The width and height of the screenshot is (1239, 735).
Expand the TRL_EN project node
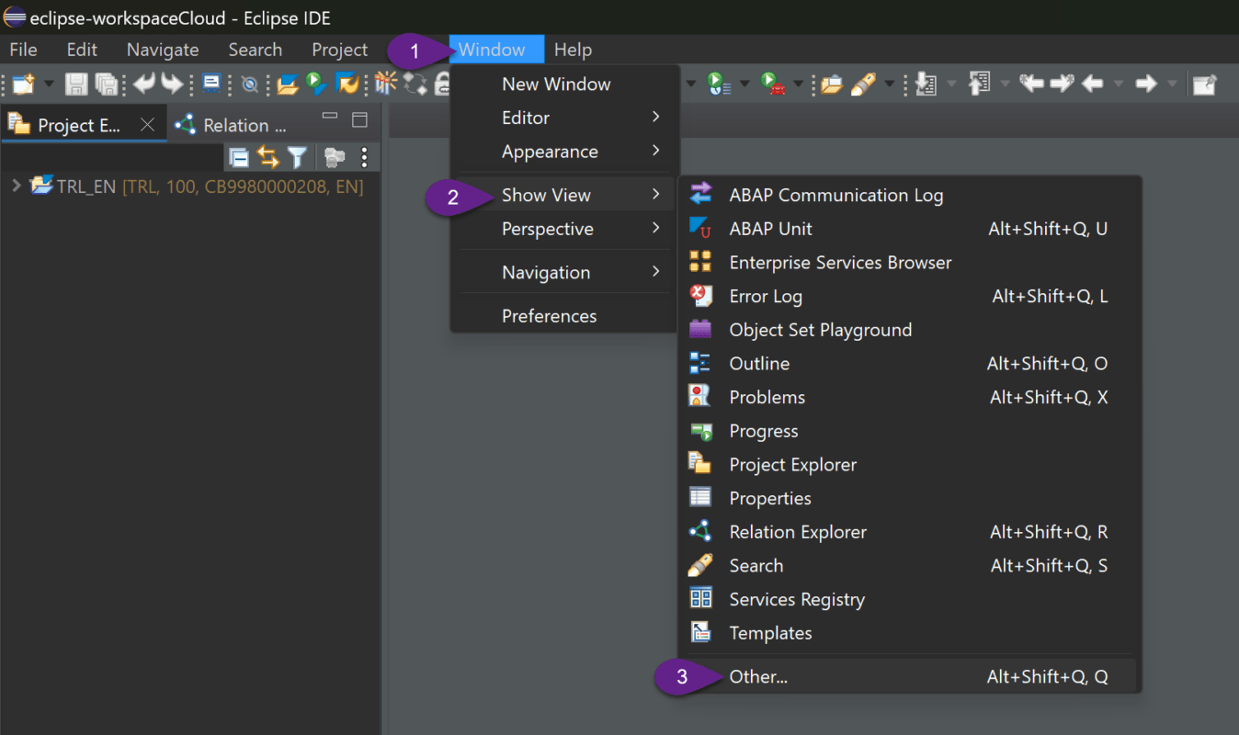[x=15, y=186]
